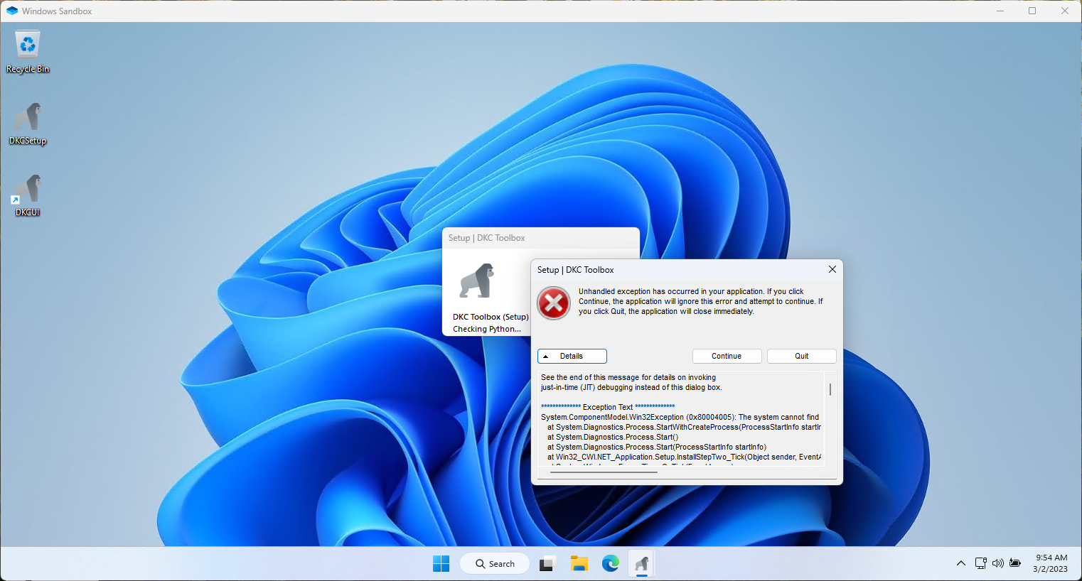The width and height of the screenshot is (1082, 581).
Task: Maximize the Windows Sandbox window
Action: point(1032,11)
